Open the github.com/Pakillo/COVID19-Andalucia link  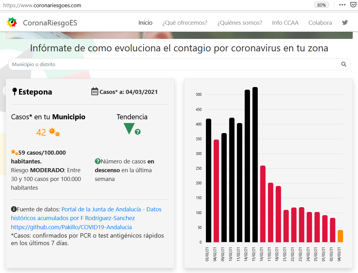71,227
